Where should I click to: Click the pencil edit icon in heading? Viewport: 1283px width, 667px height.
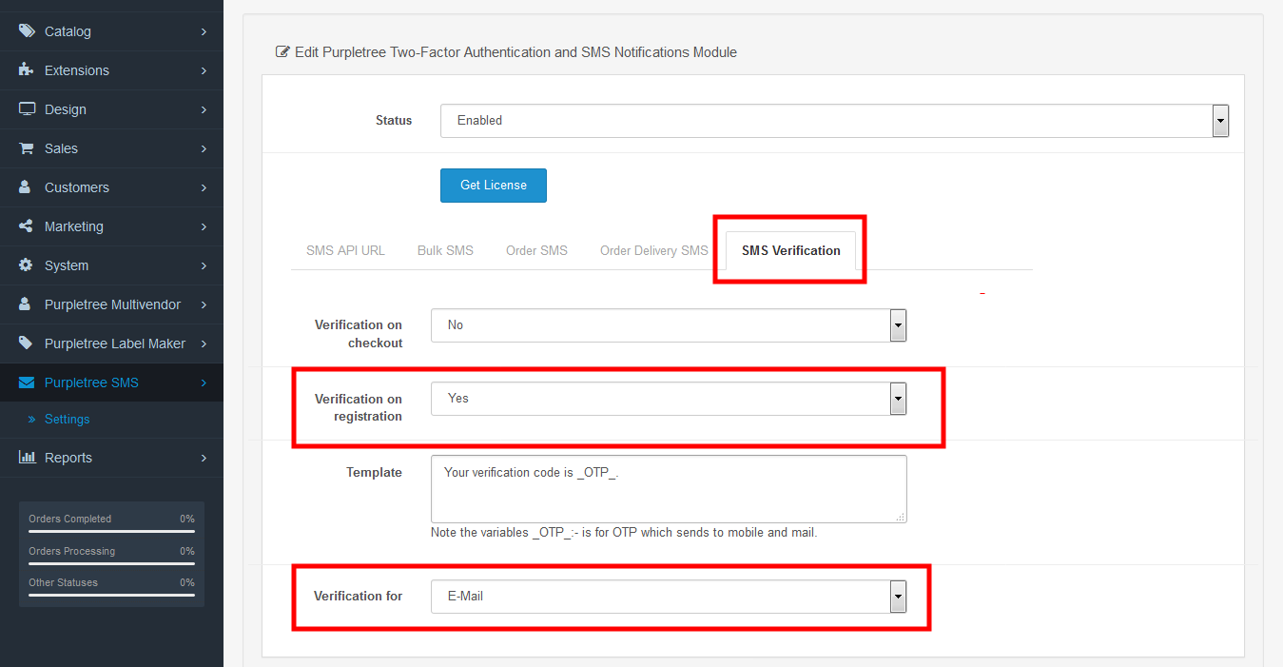click(x=282, y=52)
